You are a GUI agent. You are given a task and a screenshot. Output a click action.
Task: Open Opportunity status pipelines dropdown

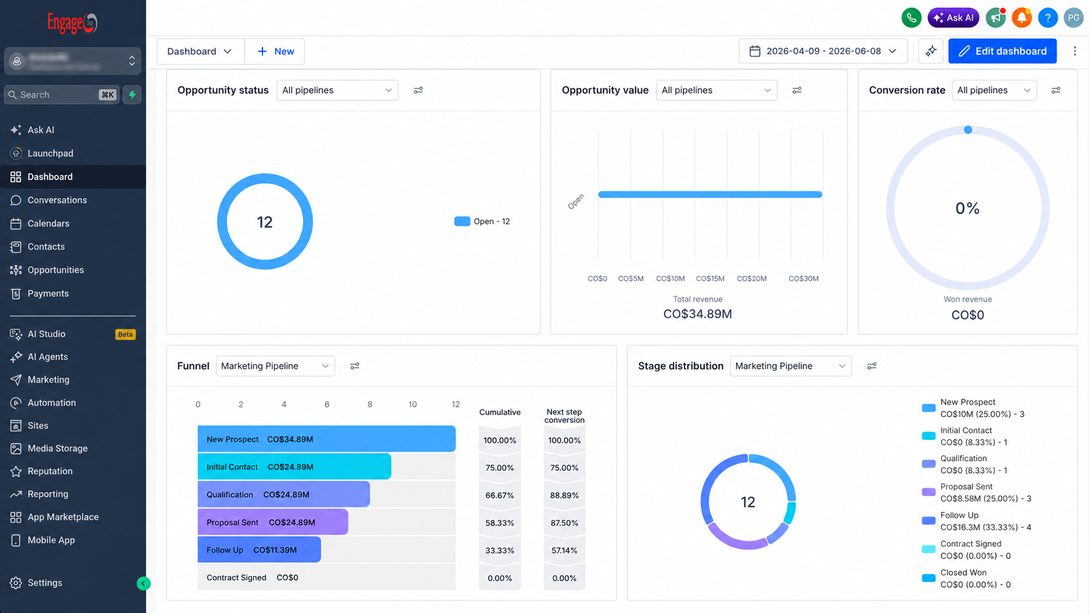337,91
